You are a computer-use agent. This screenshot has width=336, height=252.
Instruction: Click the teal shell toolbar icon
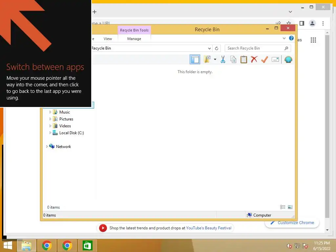[x=288, y=60]
